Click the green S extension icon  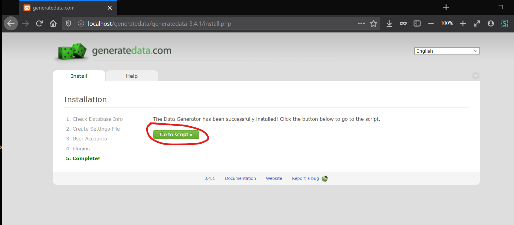[x=505, y=23]
